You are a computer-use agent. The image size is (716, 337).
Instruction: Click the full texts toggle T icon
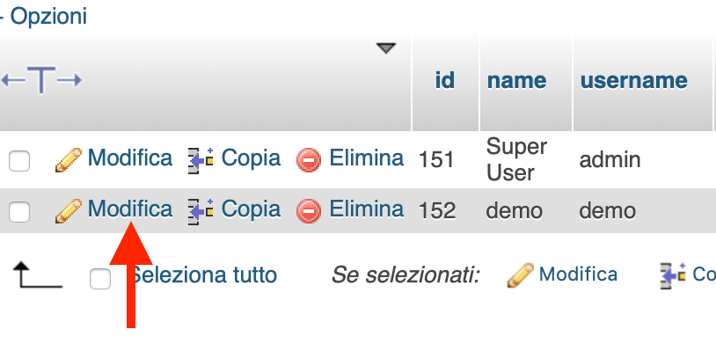41,80
